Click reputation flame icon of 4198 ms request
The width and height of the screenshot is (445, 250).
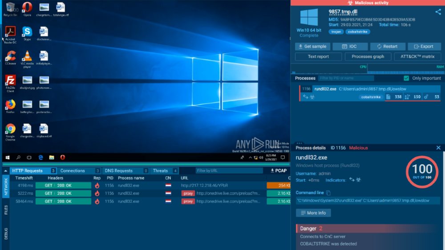click(97, 185)
